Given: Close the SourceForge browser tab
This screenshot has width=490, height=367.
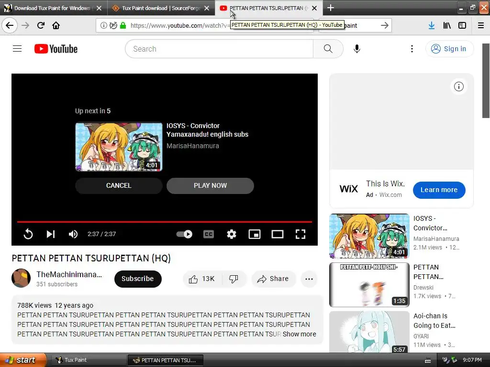Looking at the screenshot, I should click(207, 8).
